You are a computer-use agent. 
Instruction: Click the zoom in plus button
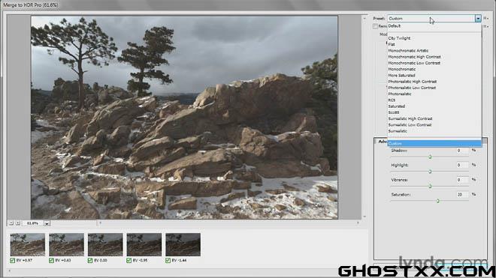[18, 223]
